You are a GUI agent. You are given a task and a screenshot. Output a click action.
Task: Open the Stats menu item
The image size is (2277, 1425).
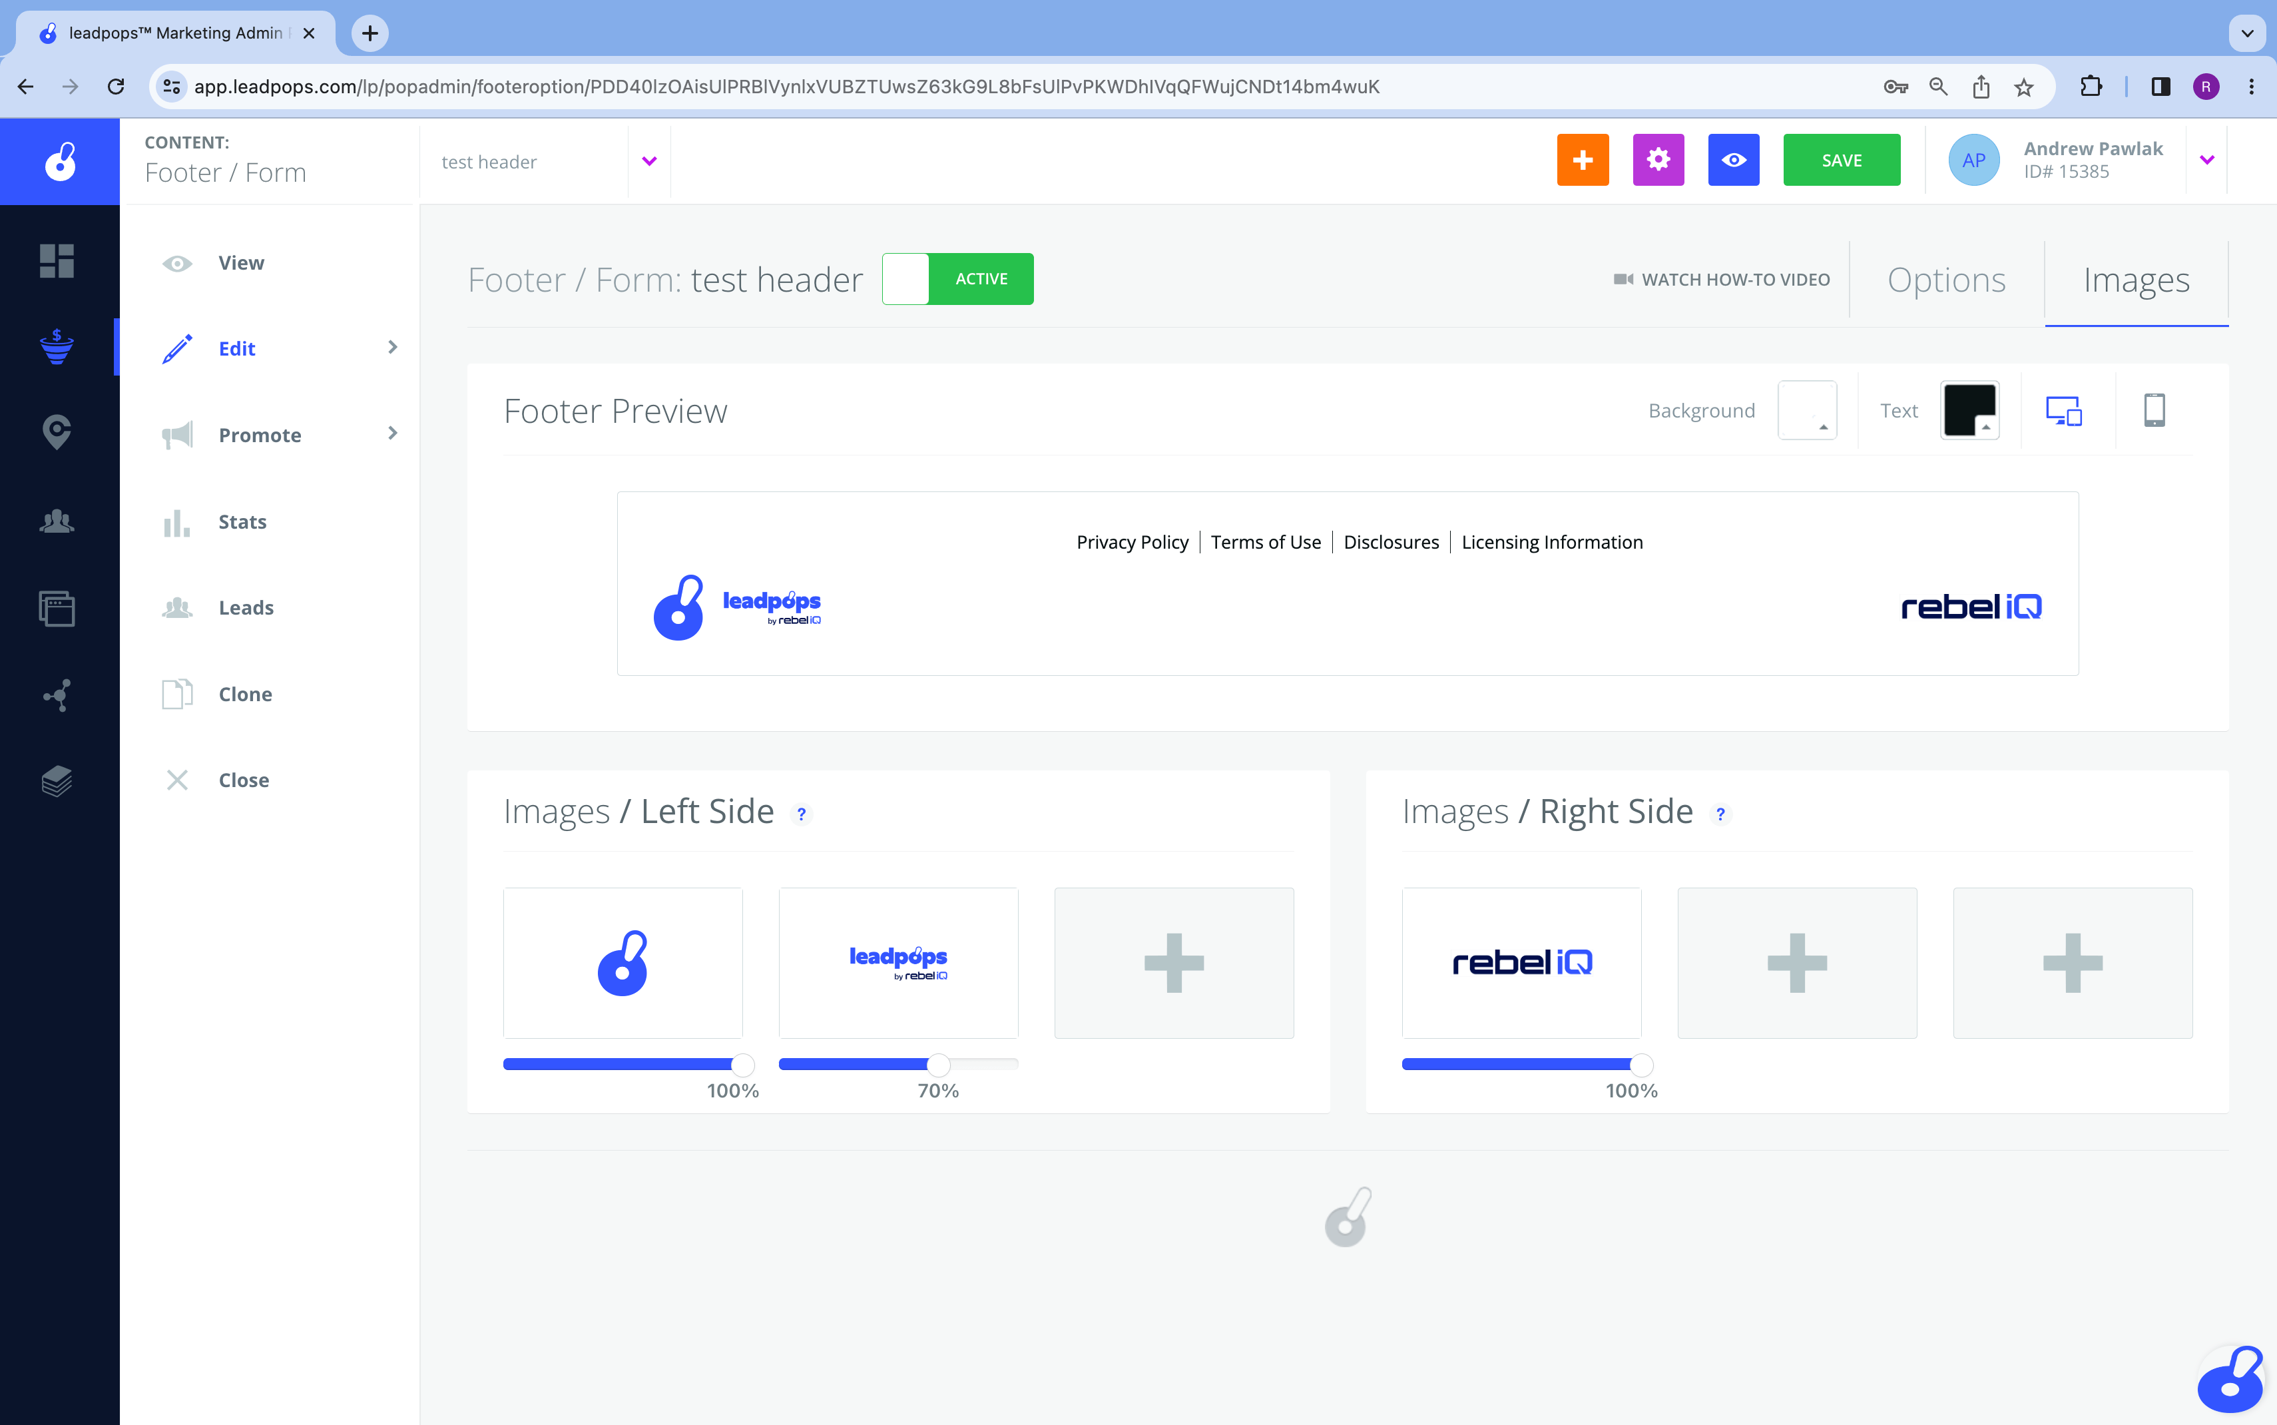point(242,521)
